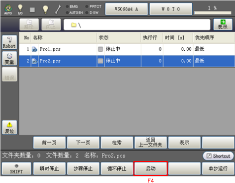Screen dimensions: 235x183
Task: Click 步骤停止 step stop
Action: pyautogui.click(x=83, y=169)
